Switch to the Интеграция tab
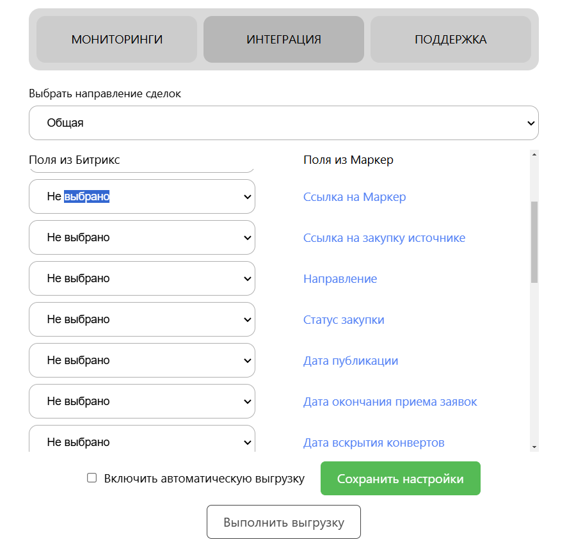 [x=284, y=40]
